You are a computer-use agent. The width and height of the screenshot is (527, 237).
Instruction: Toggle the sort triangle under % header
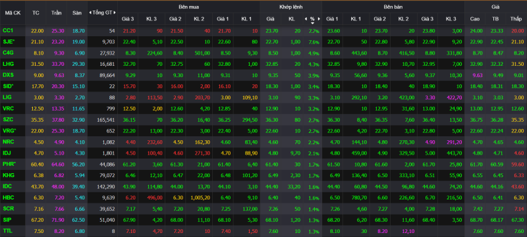[312, 23]
